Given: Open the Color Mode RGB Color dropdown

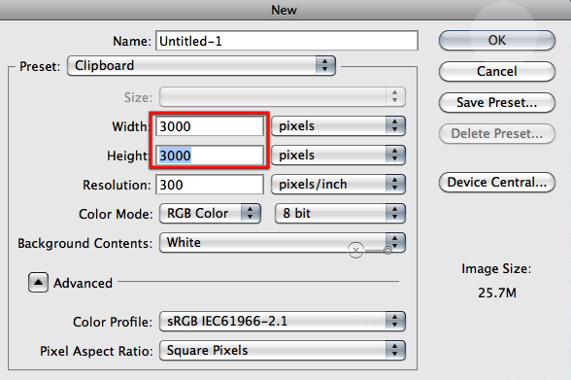Looking at the screenshot, I should (x=210, y=214).
